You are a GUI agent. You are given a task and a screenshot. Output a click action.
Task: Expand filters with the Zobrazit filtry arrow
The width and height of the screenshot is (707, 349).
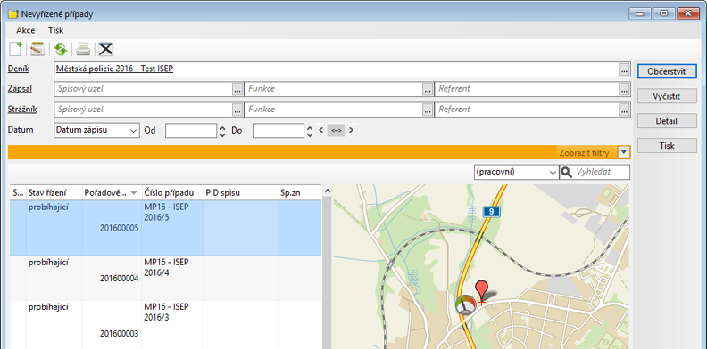point(624,152)
